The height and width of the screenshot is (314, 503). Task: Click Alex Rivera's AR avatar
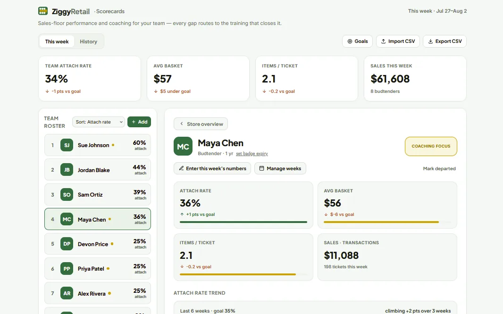[x=67, y=293]
